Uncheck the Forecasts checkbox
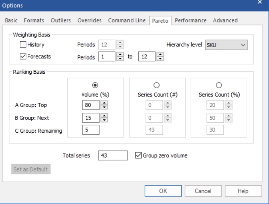The height and width of the screenshot is (204, 269). [x=23, y=56]
